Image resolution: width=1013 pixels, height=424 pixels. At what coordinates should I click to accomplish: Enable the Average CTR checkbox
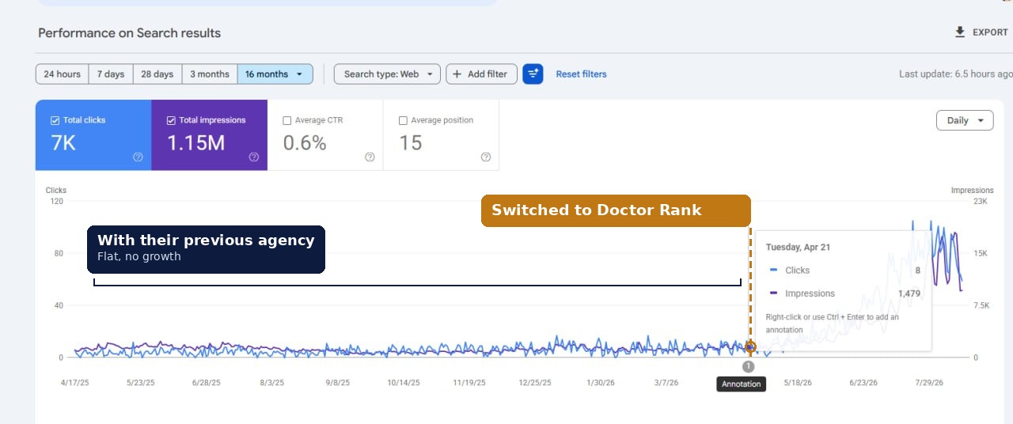pyautogui.click(x=287, y=120)
